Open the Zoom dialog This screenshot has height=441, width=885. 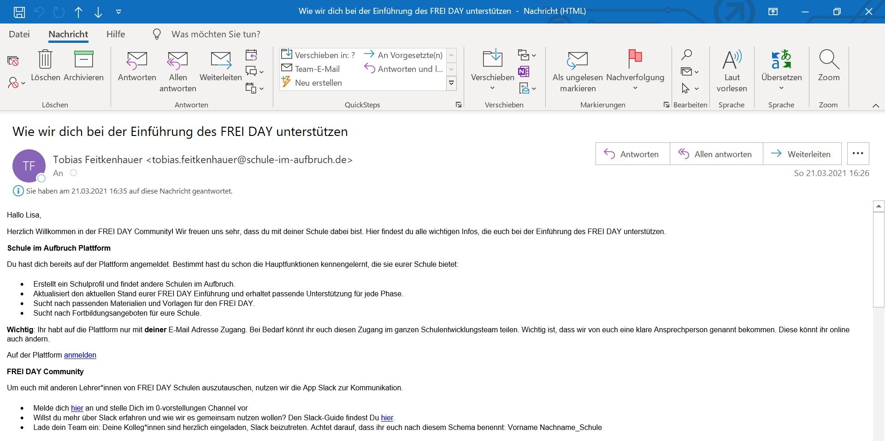[829, 65]
